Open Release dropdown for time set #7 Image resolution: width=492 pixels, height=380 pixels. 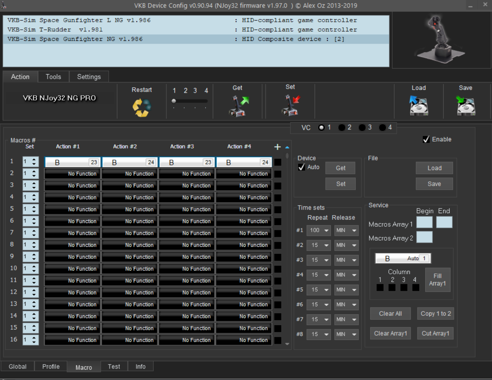tap(346, 319)
